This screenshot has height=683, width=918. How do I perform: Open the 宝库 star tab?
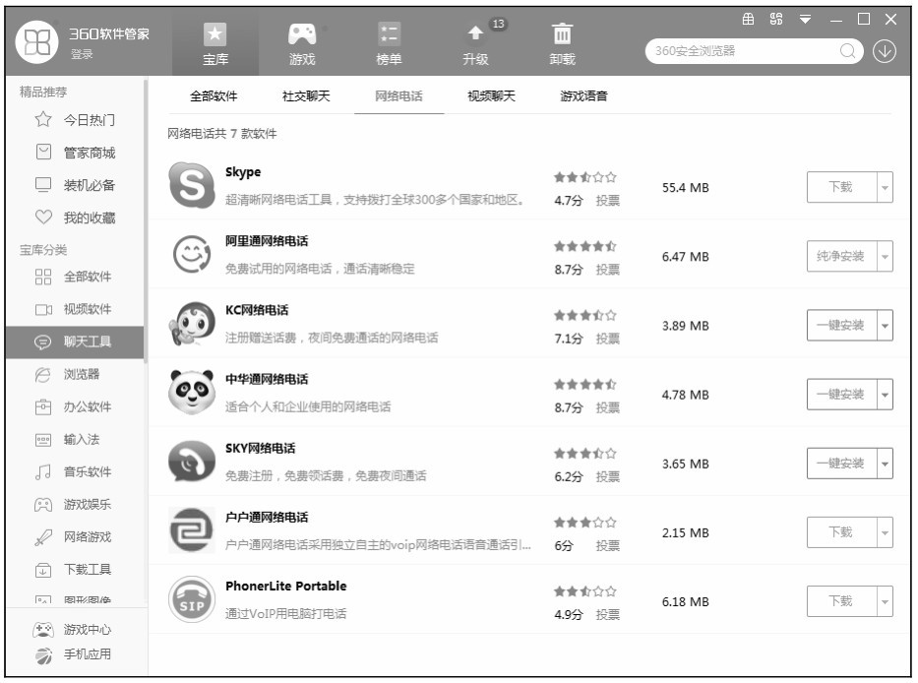click(214, 44)
